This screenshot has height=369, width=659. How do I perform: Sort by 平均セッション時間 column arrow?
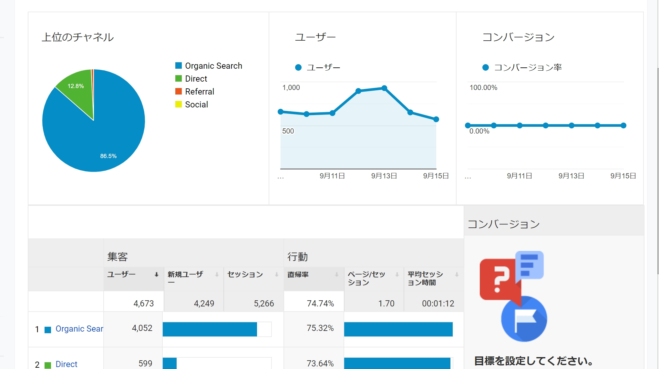point(457,274)
